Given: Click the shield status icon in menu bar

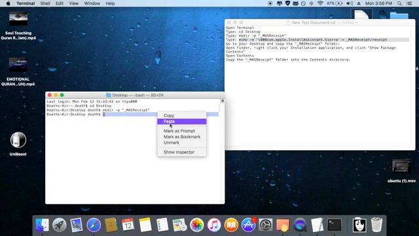Looking at the screenshot, I should tap(287, 3).
